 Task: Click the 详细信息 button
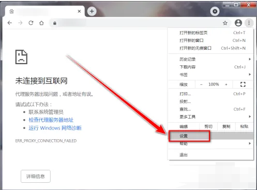pos(36,176)
